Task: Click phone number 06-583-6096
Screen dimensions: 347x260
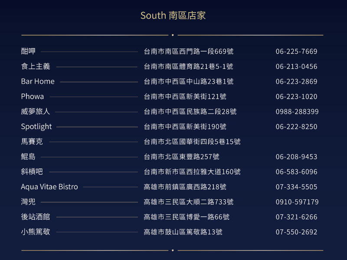Action: (296, 172)
